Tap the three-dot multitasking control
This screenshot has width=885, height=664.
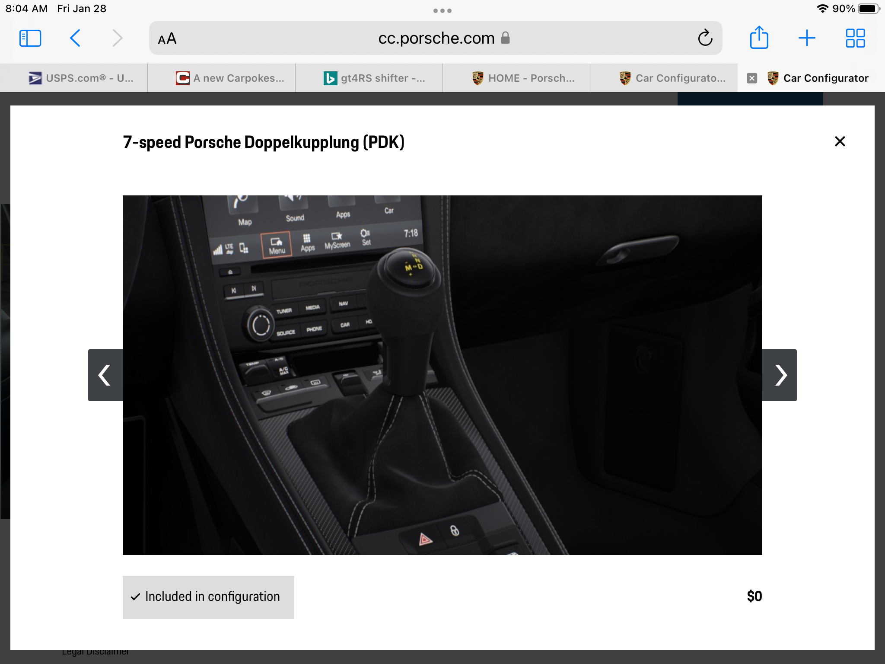442,11
